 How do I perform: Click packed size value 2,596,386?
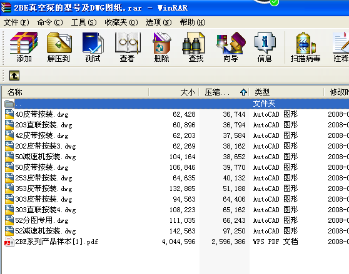pos(228,242)
